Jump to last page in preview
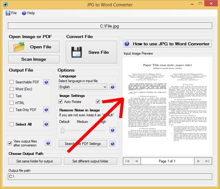Image resolution: width=220 pixels, height=189 pixels. tap(207, 161)
